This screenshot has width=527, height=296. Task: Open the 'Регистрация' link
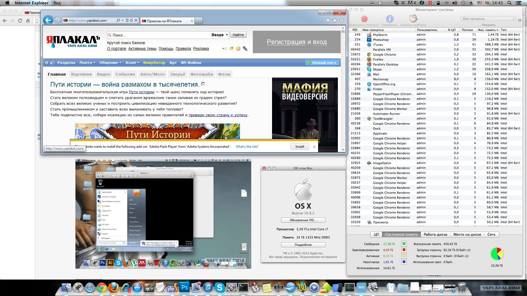[286, 42]
